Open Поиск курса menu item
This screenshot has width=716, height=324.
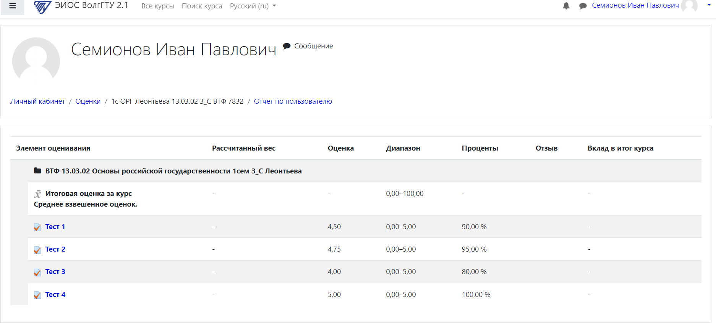[202, 6]
